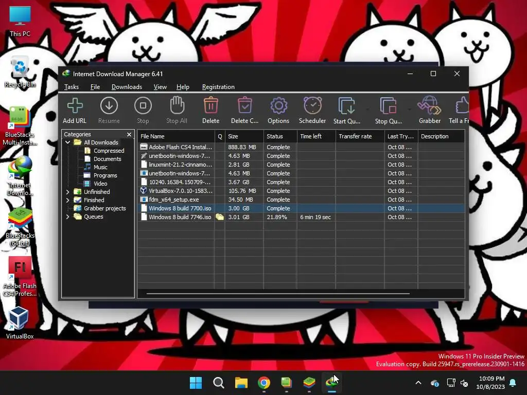Screen dimensions: 527x395
Task: Expand the Unfinished category
Action: click(x=67, y=192)
